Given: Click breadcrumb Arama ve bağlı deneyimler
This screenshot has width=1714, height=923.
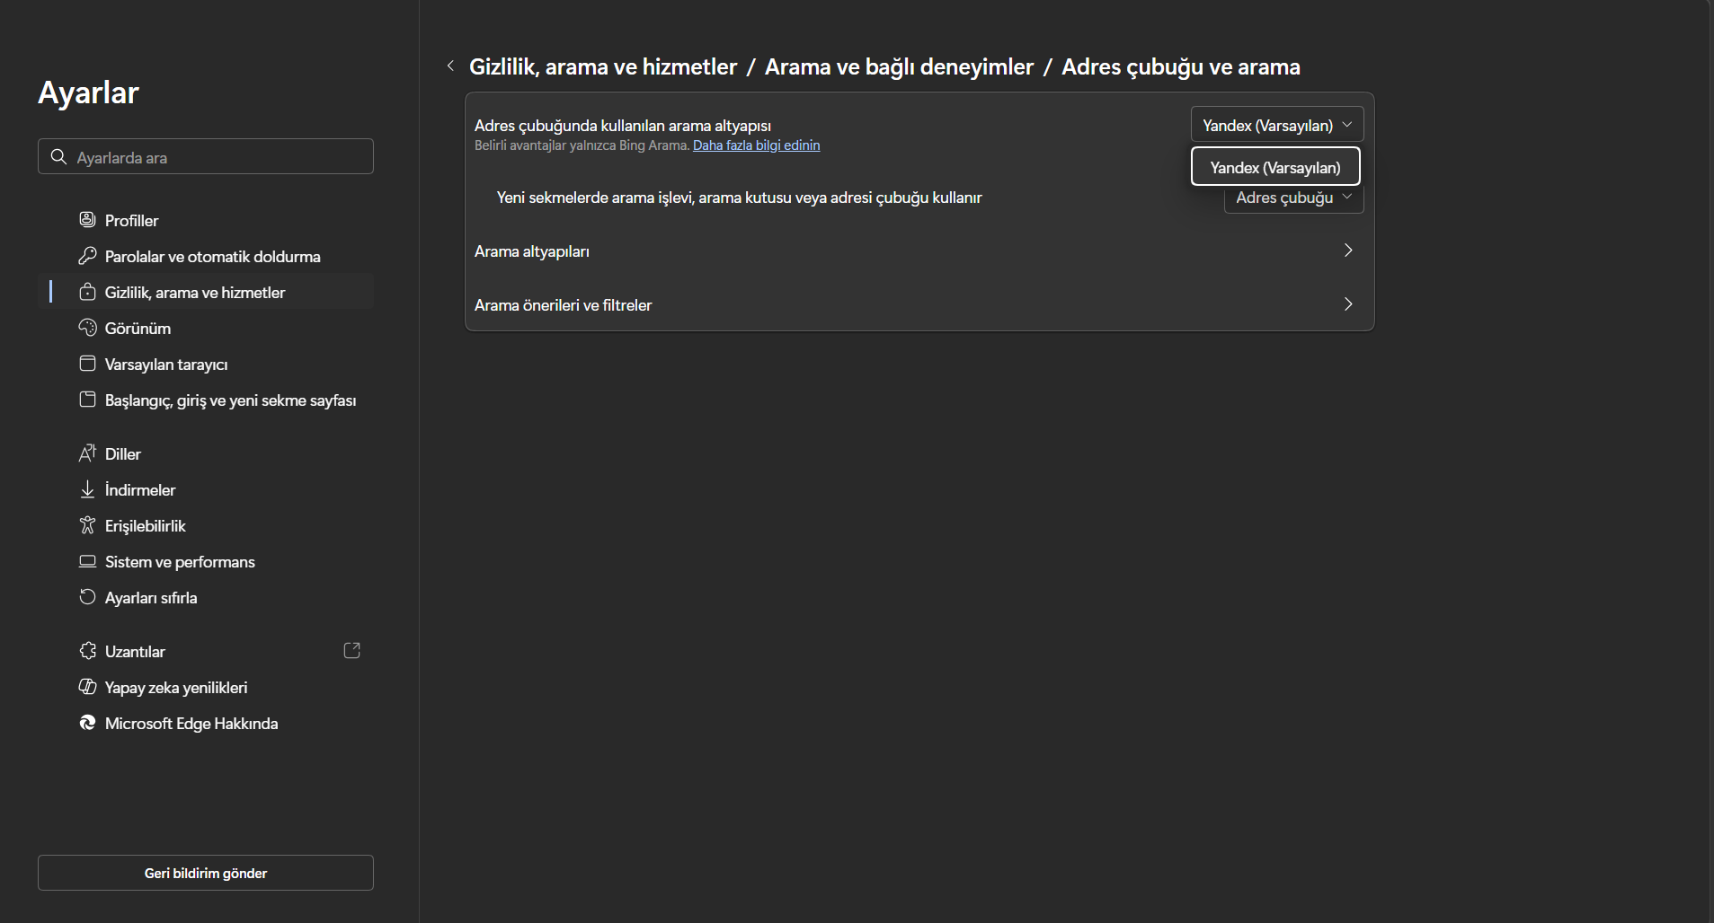Looking at the screenshot, I should click(x=899, y=67).
